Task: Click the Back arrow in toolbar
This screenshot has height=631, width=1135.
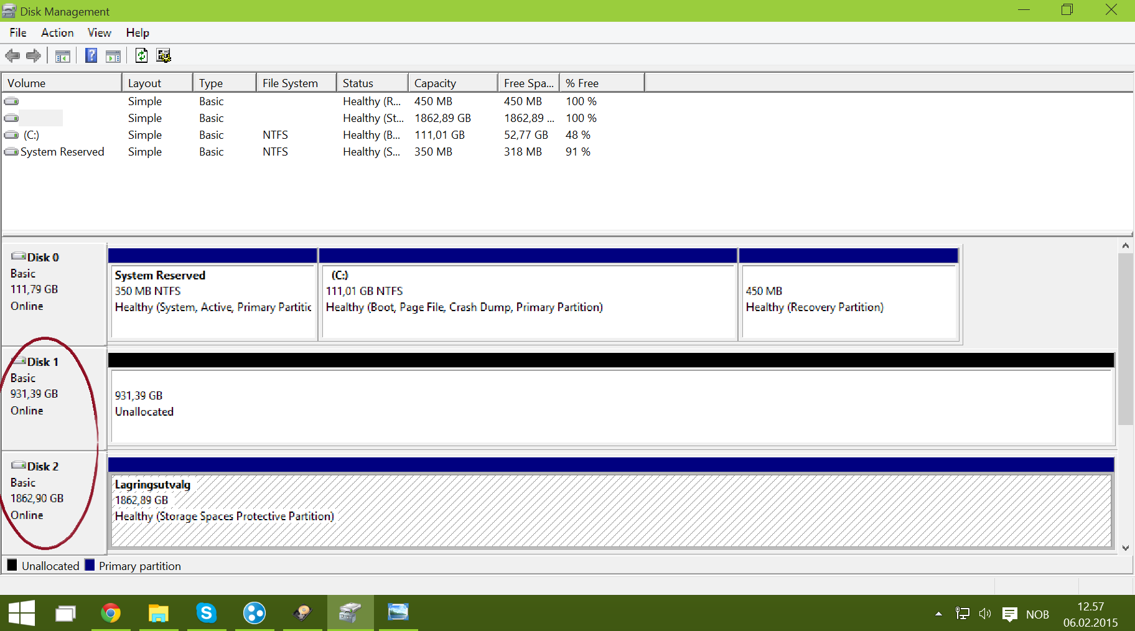Action: tap(12, 56)
